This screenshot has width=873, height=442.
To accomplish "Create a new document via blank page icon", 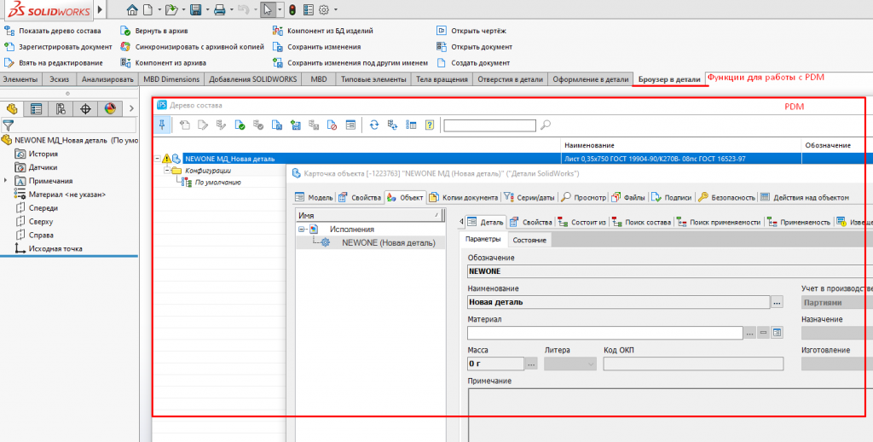I will pos(147,10).
